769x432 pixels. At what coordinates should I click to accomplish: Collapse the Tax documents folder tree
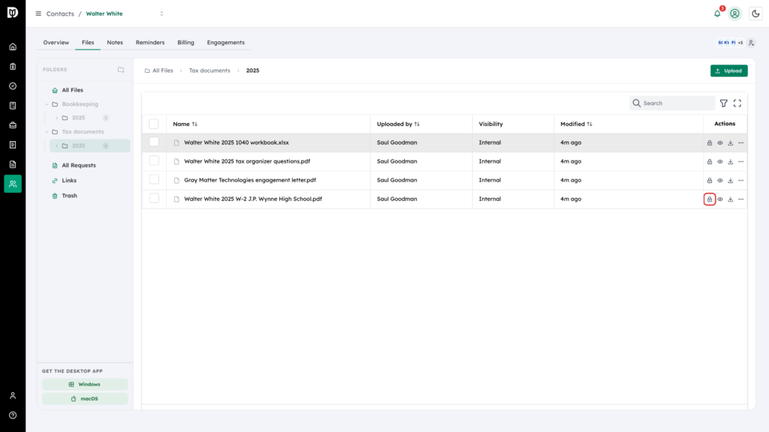point(47,132)
